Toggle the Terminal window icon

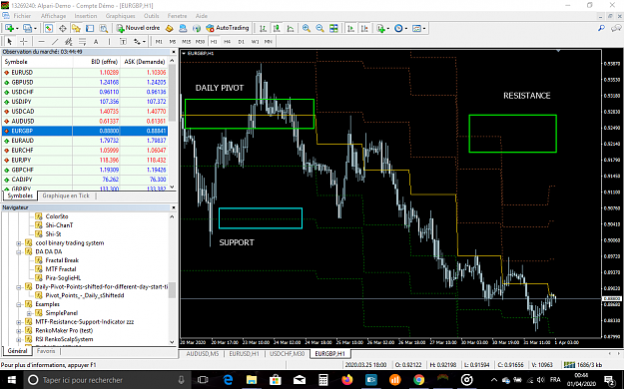(90, 28)
